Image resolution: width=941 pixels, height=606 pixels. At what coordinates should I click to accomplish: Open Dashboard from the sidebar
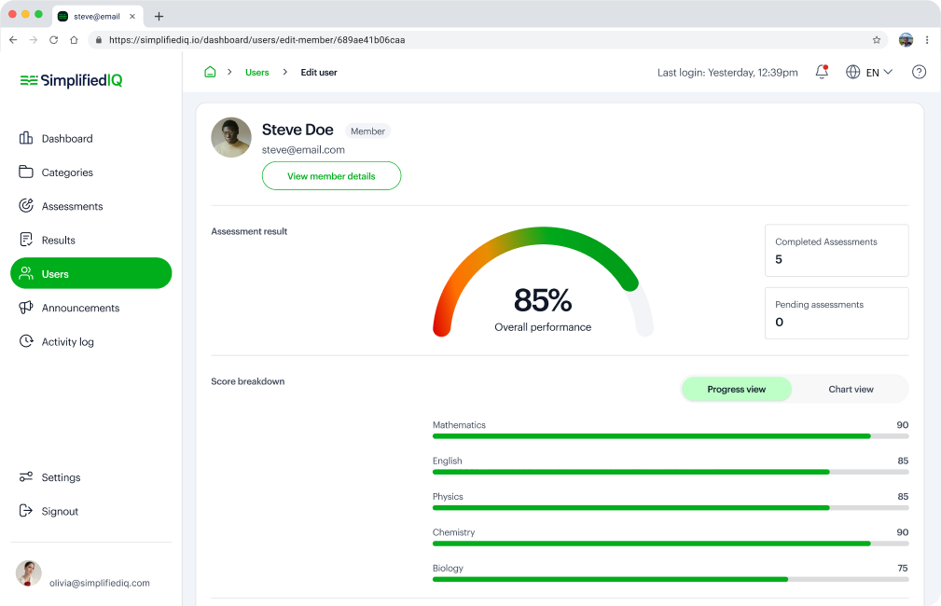point(66,139)
